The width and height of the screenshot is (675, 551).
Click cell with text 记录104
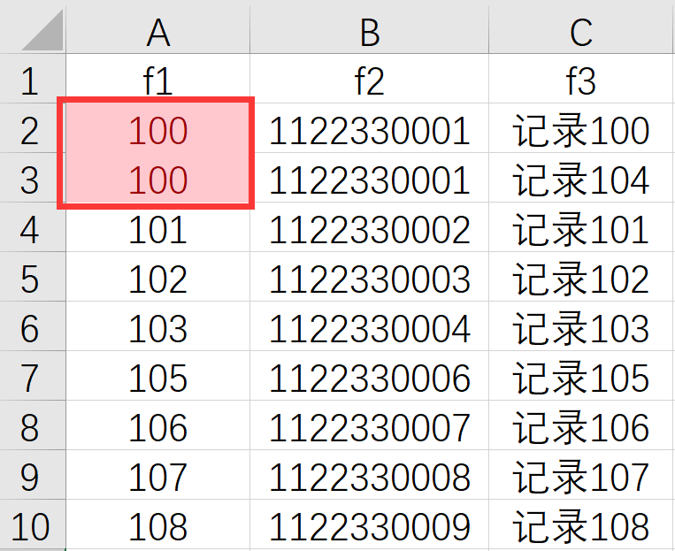tap(581, 180)
